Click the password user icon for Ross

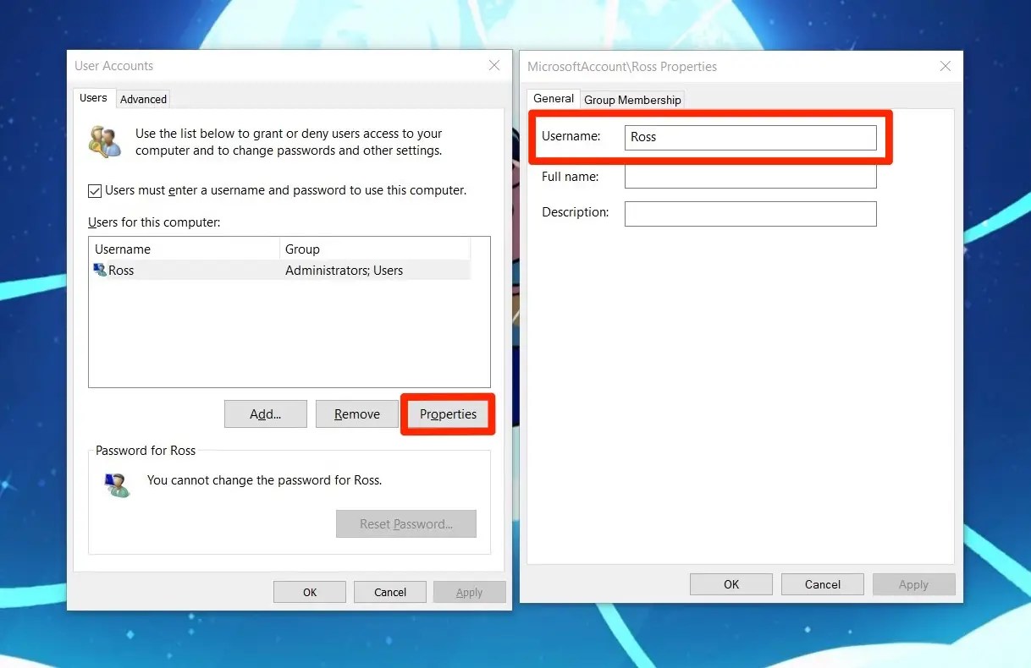pyautogui.click(x=117, y=485)
